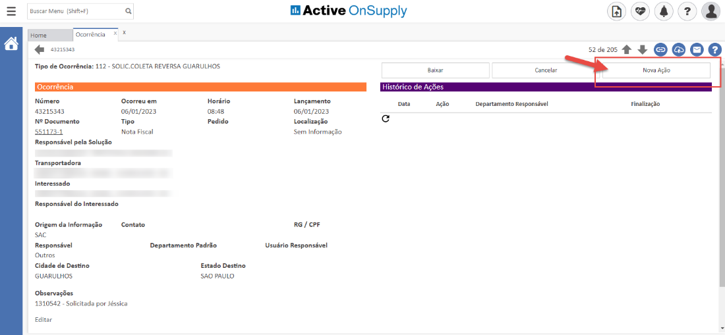Click the Home icon in the sidebar
Viewport: 725px width, 335px height.
[11, 44]
